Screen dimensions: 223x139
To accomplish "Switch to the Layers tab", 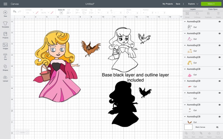I will tap(193, 9).
